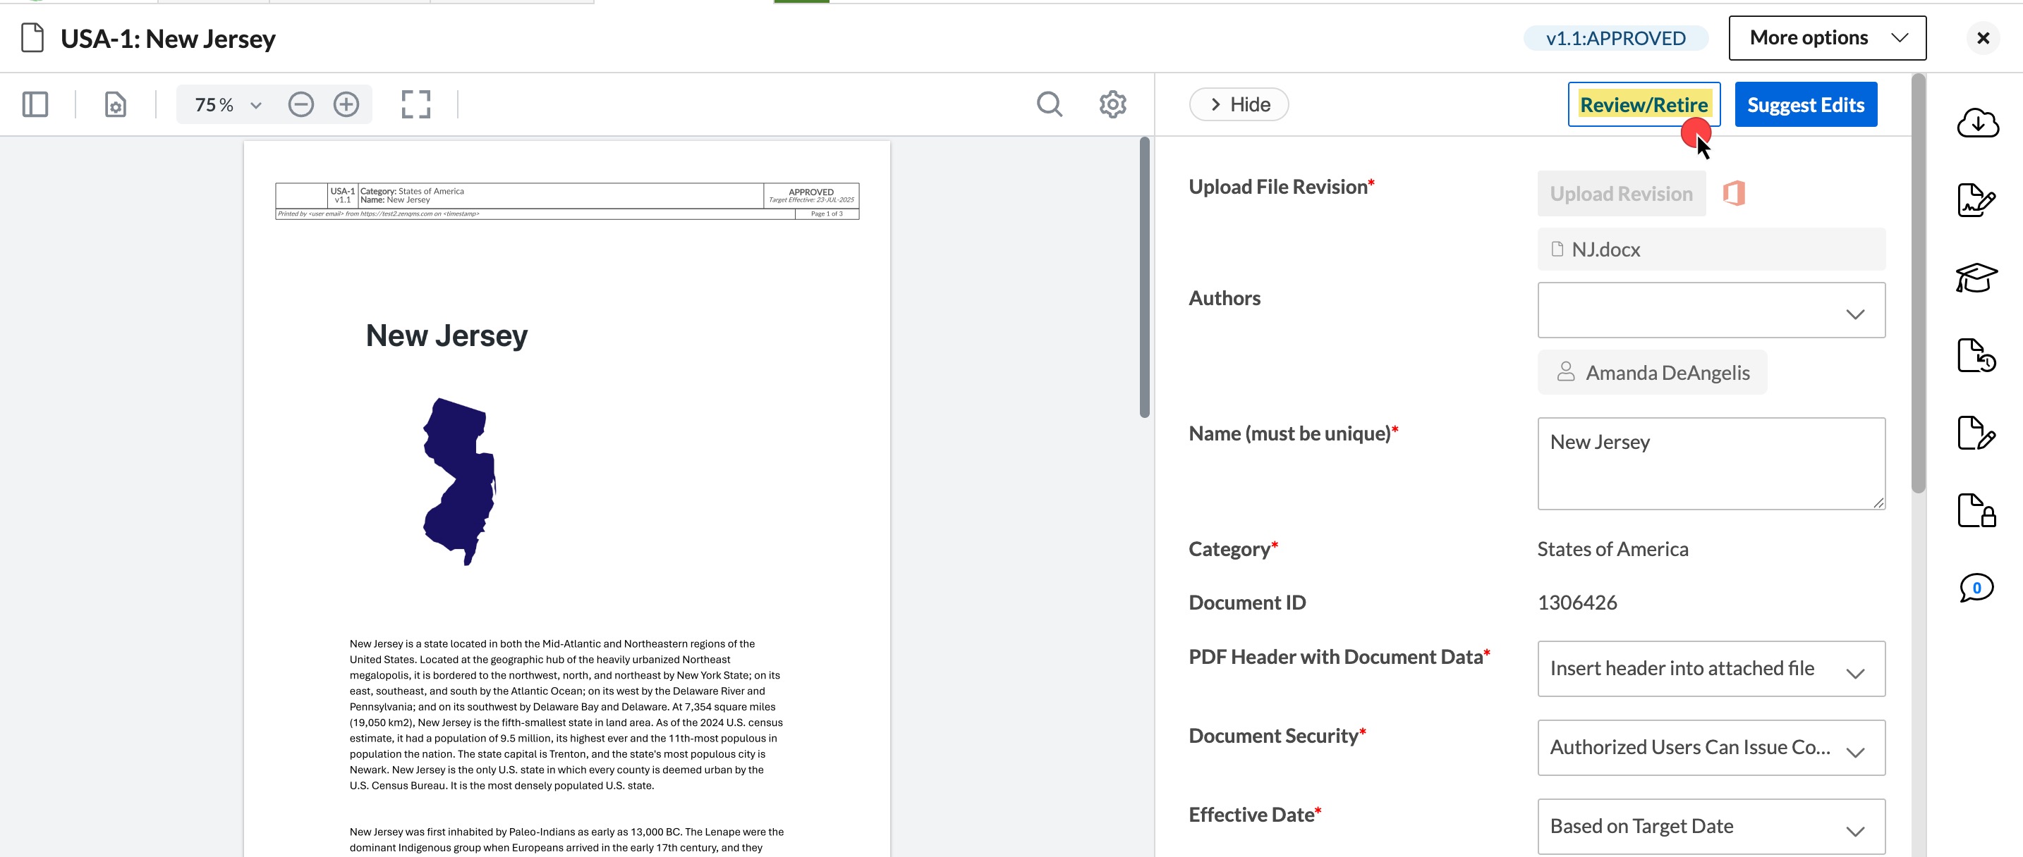Screen dimensions: 2023x857
Task: Search within the document viewer
Action: point(1049,104)
